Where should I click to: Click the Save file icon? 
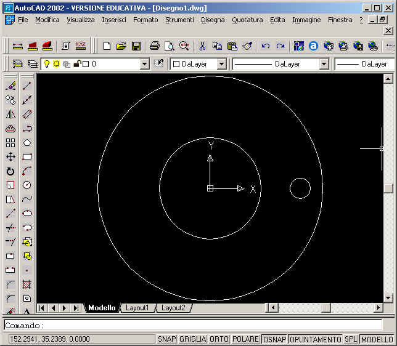136,46
